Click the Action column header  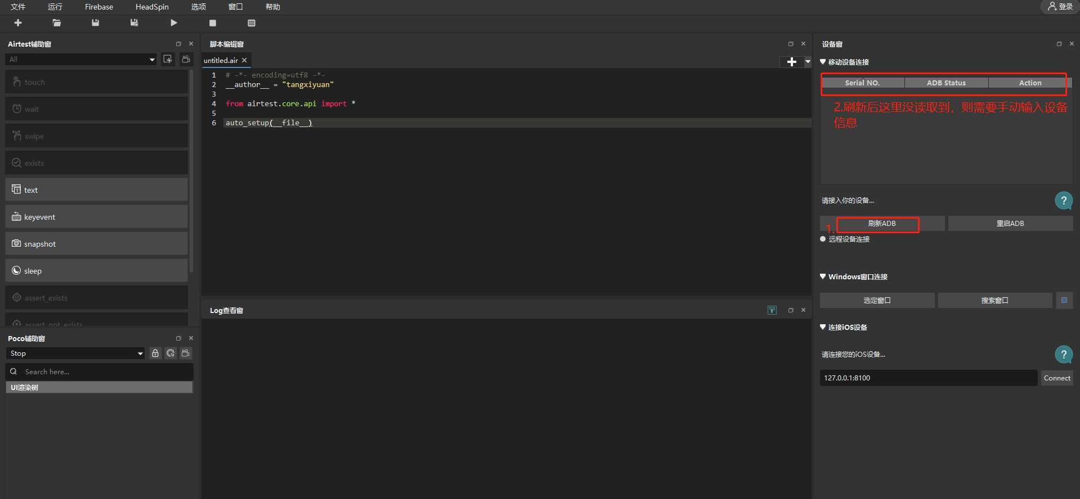click(x=1030, y=83)
